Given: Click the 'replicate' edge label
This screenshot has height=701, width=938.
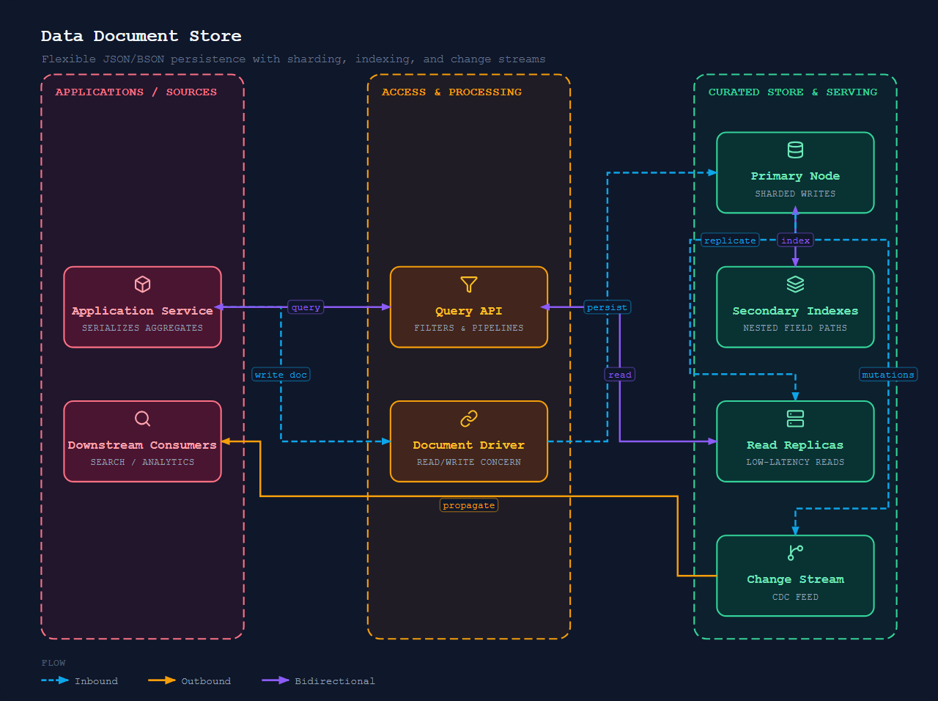Looking at the screenshot, I should (730, 241).
